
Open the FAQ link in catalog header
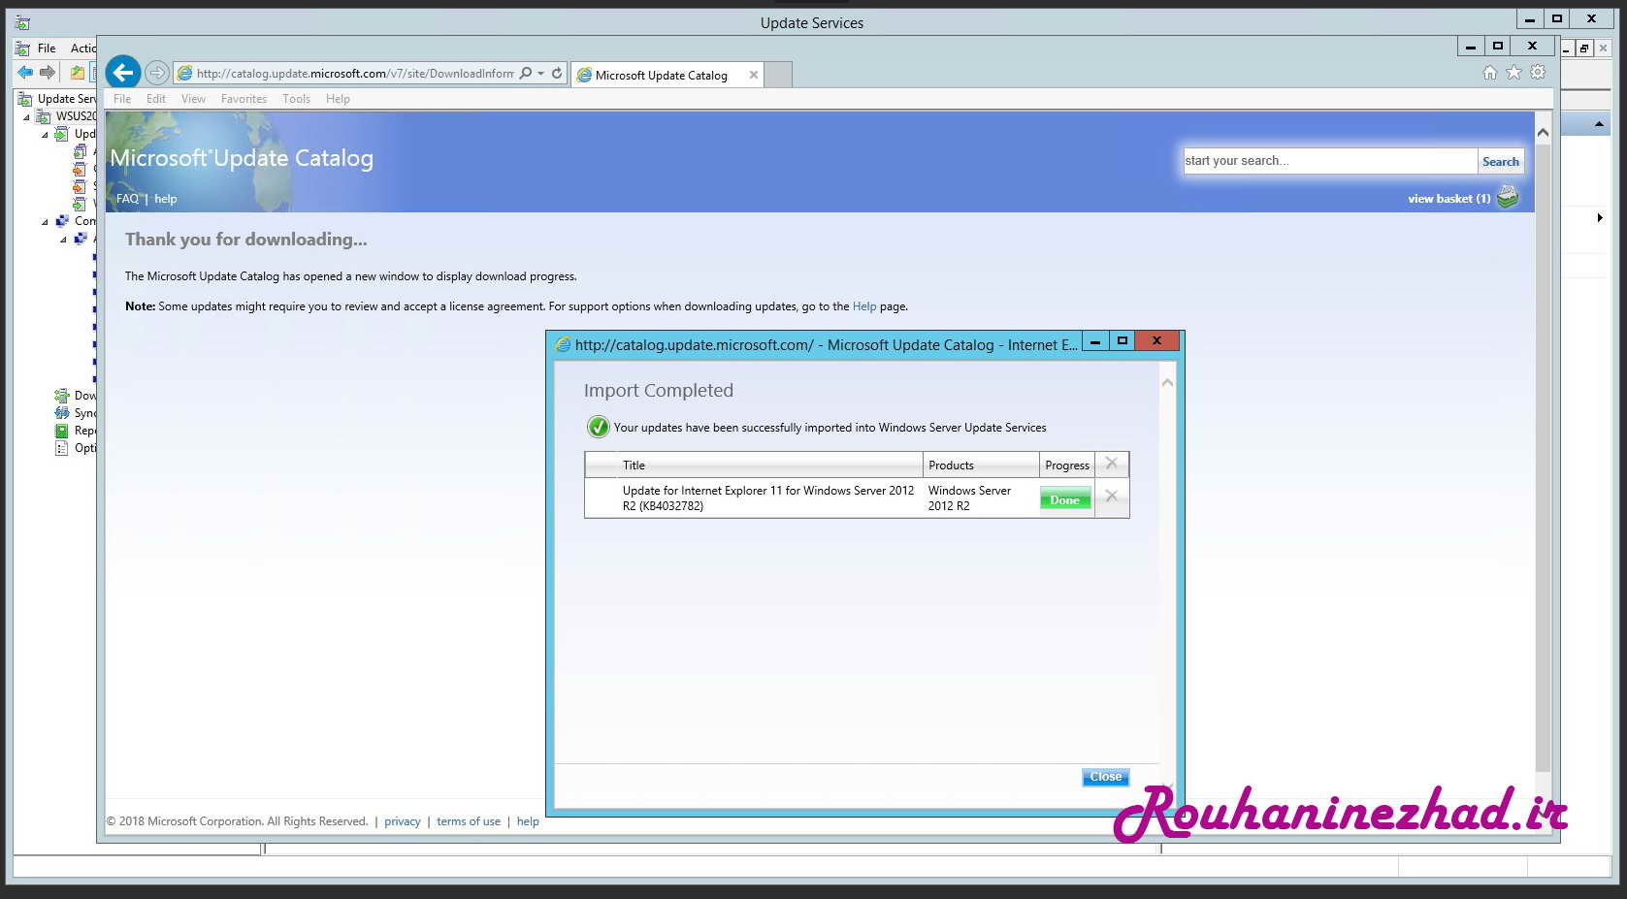[x=127, y=199]
